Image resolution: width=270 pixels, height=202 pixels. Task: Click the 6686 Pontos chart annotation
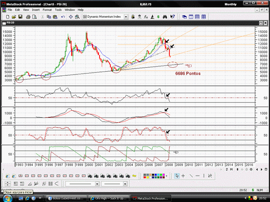point(188,73)
